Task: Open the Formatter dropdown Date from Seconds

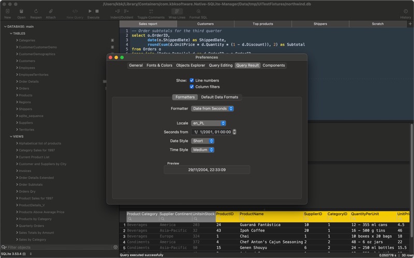Action: (x=212, y=108)
